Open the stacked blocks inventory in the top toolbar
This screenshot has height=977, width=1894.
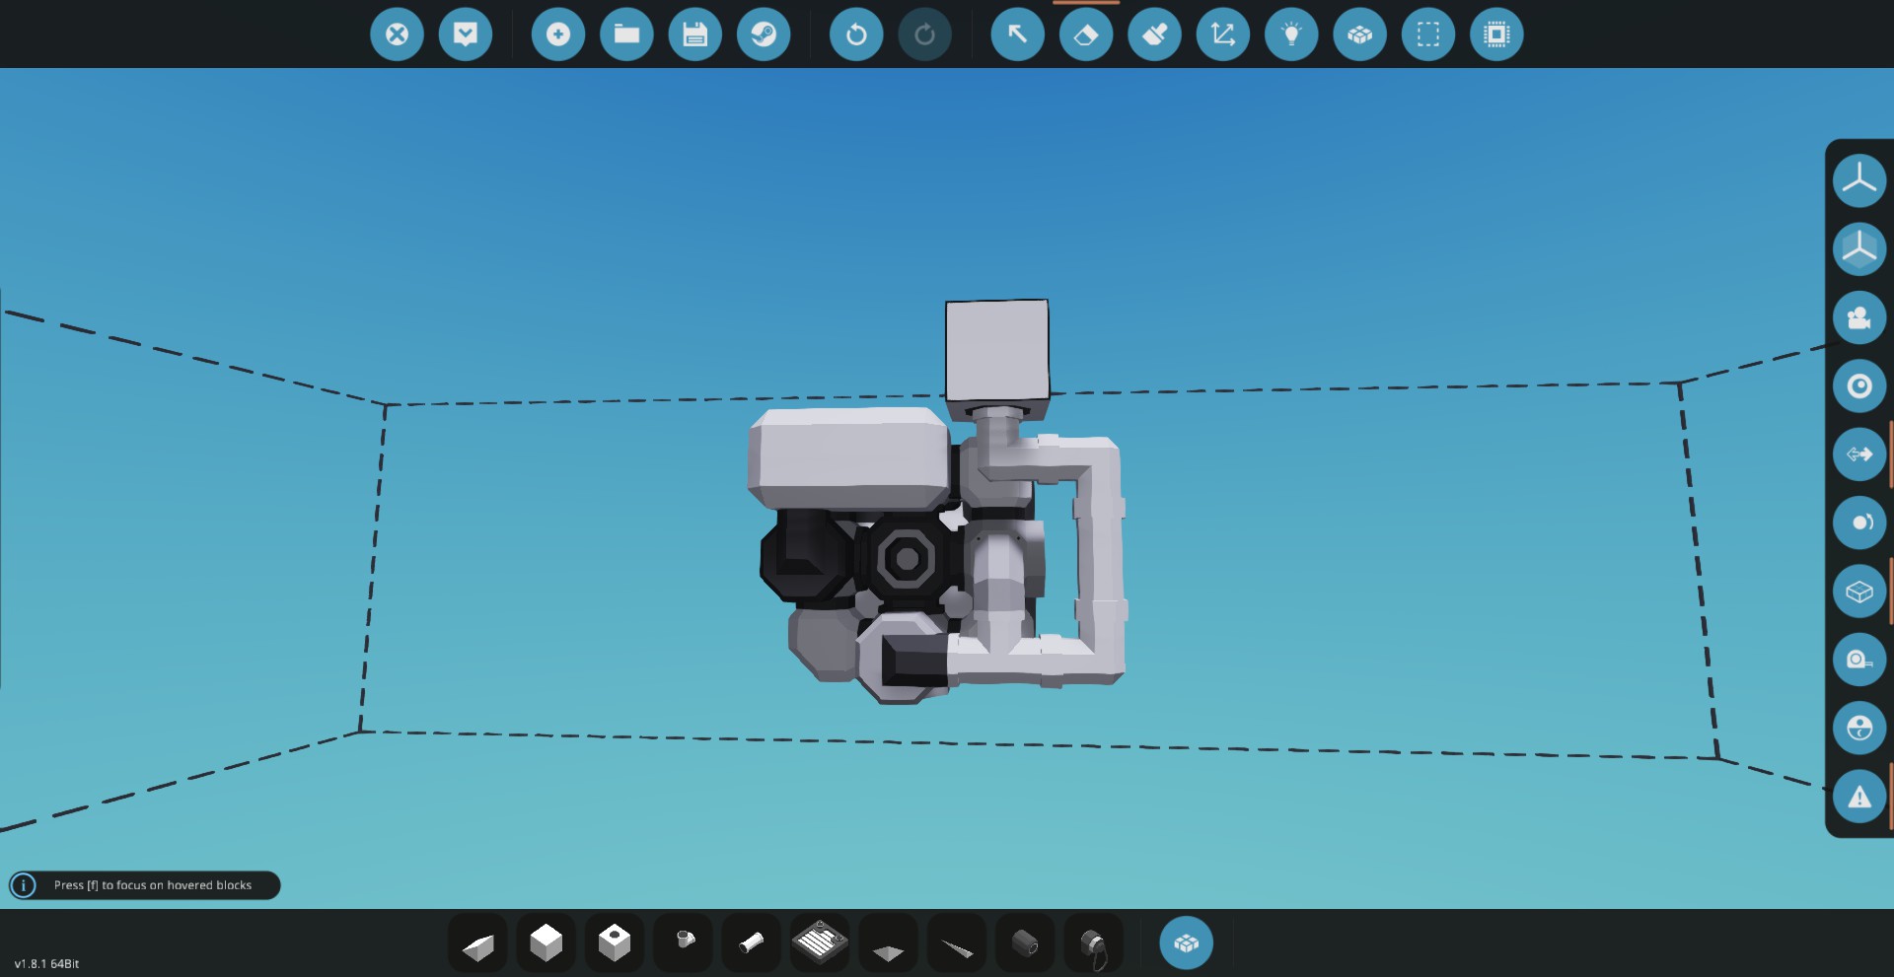pos(1360,35)
